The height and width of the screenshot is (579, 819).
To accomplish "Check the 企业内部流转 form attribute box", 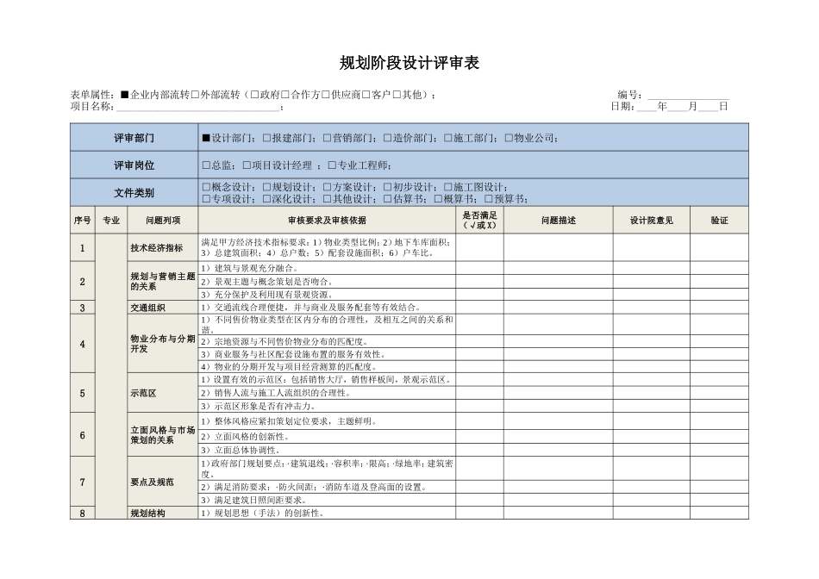I will [x=124, y=95].
